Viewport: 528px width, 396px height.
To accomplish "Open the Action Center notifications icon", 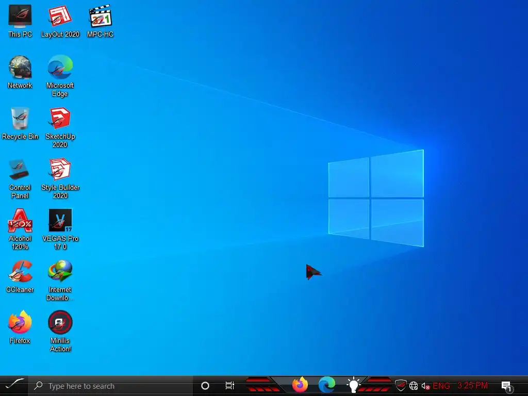I will 507,387.
